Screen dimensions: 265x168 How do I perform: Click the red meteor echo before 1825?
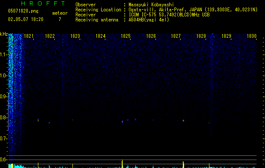(x=122, y=121)
